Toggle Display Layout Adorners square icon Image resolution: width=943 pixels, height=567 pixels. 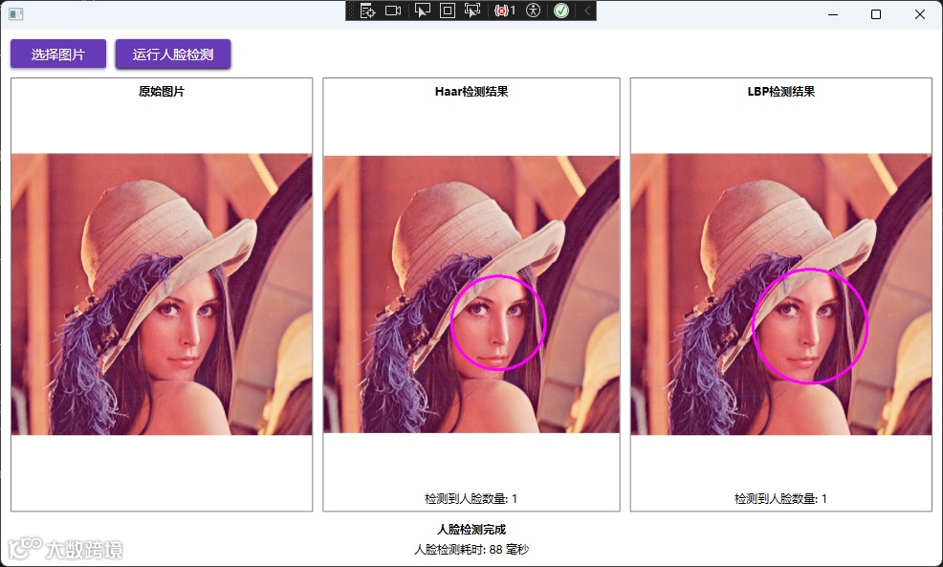(x=448, y=11)
